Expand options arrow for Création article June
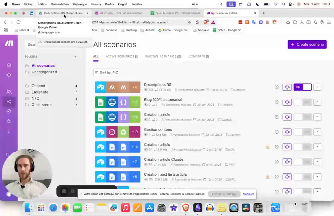The height and width of the screenshot is (216, 334). 317,117
